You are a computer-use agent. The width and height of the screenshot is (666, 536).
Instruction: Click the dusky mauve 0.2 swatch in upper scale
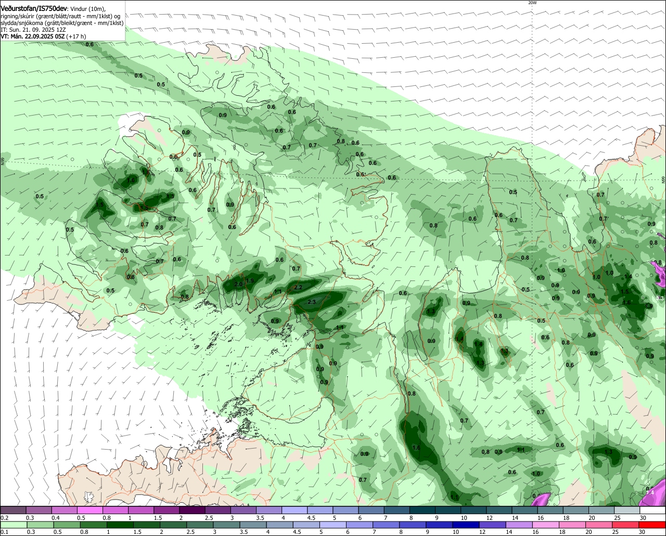click(13, 511)
